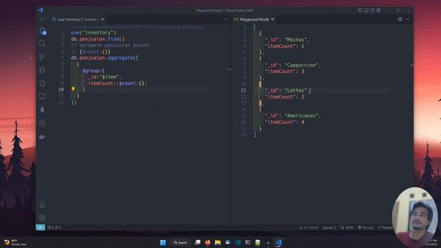
Task: Click the taskbar Search box
Action: (x=181, y=242)
